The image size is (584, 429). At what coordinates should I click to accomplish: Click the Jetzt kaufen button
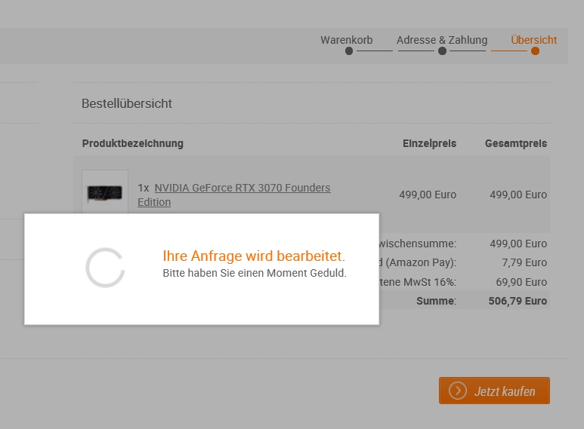tap(494, 391)
